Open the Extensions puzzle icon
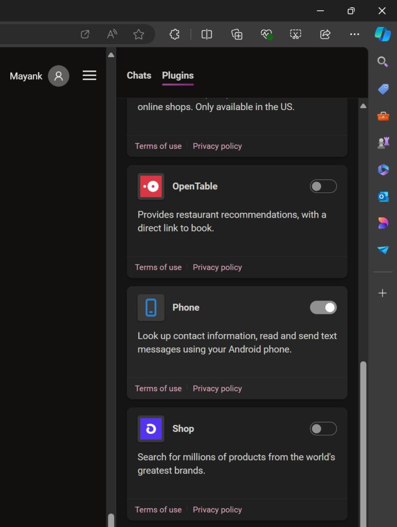Screen dimensions: 397x527 click(174, 34)
